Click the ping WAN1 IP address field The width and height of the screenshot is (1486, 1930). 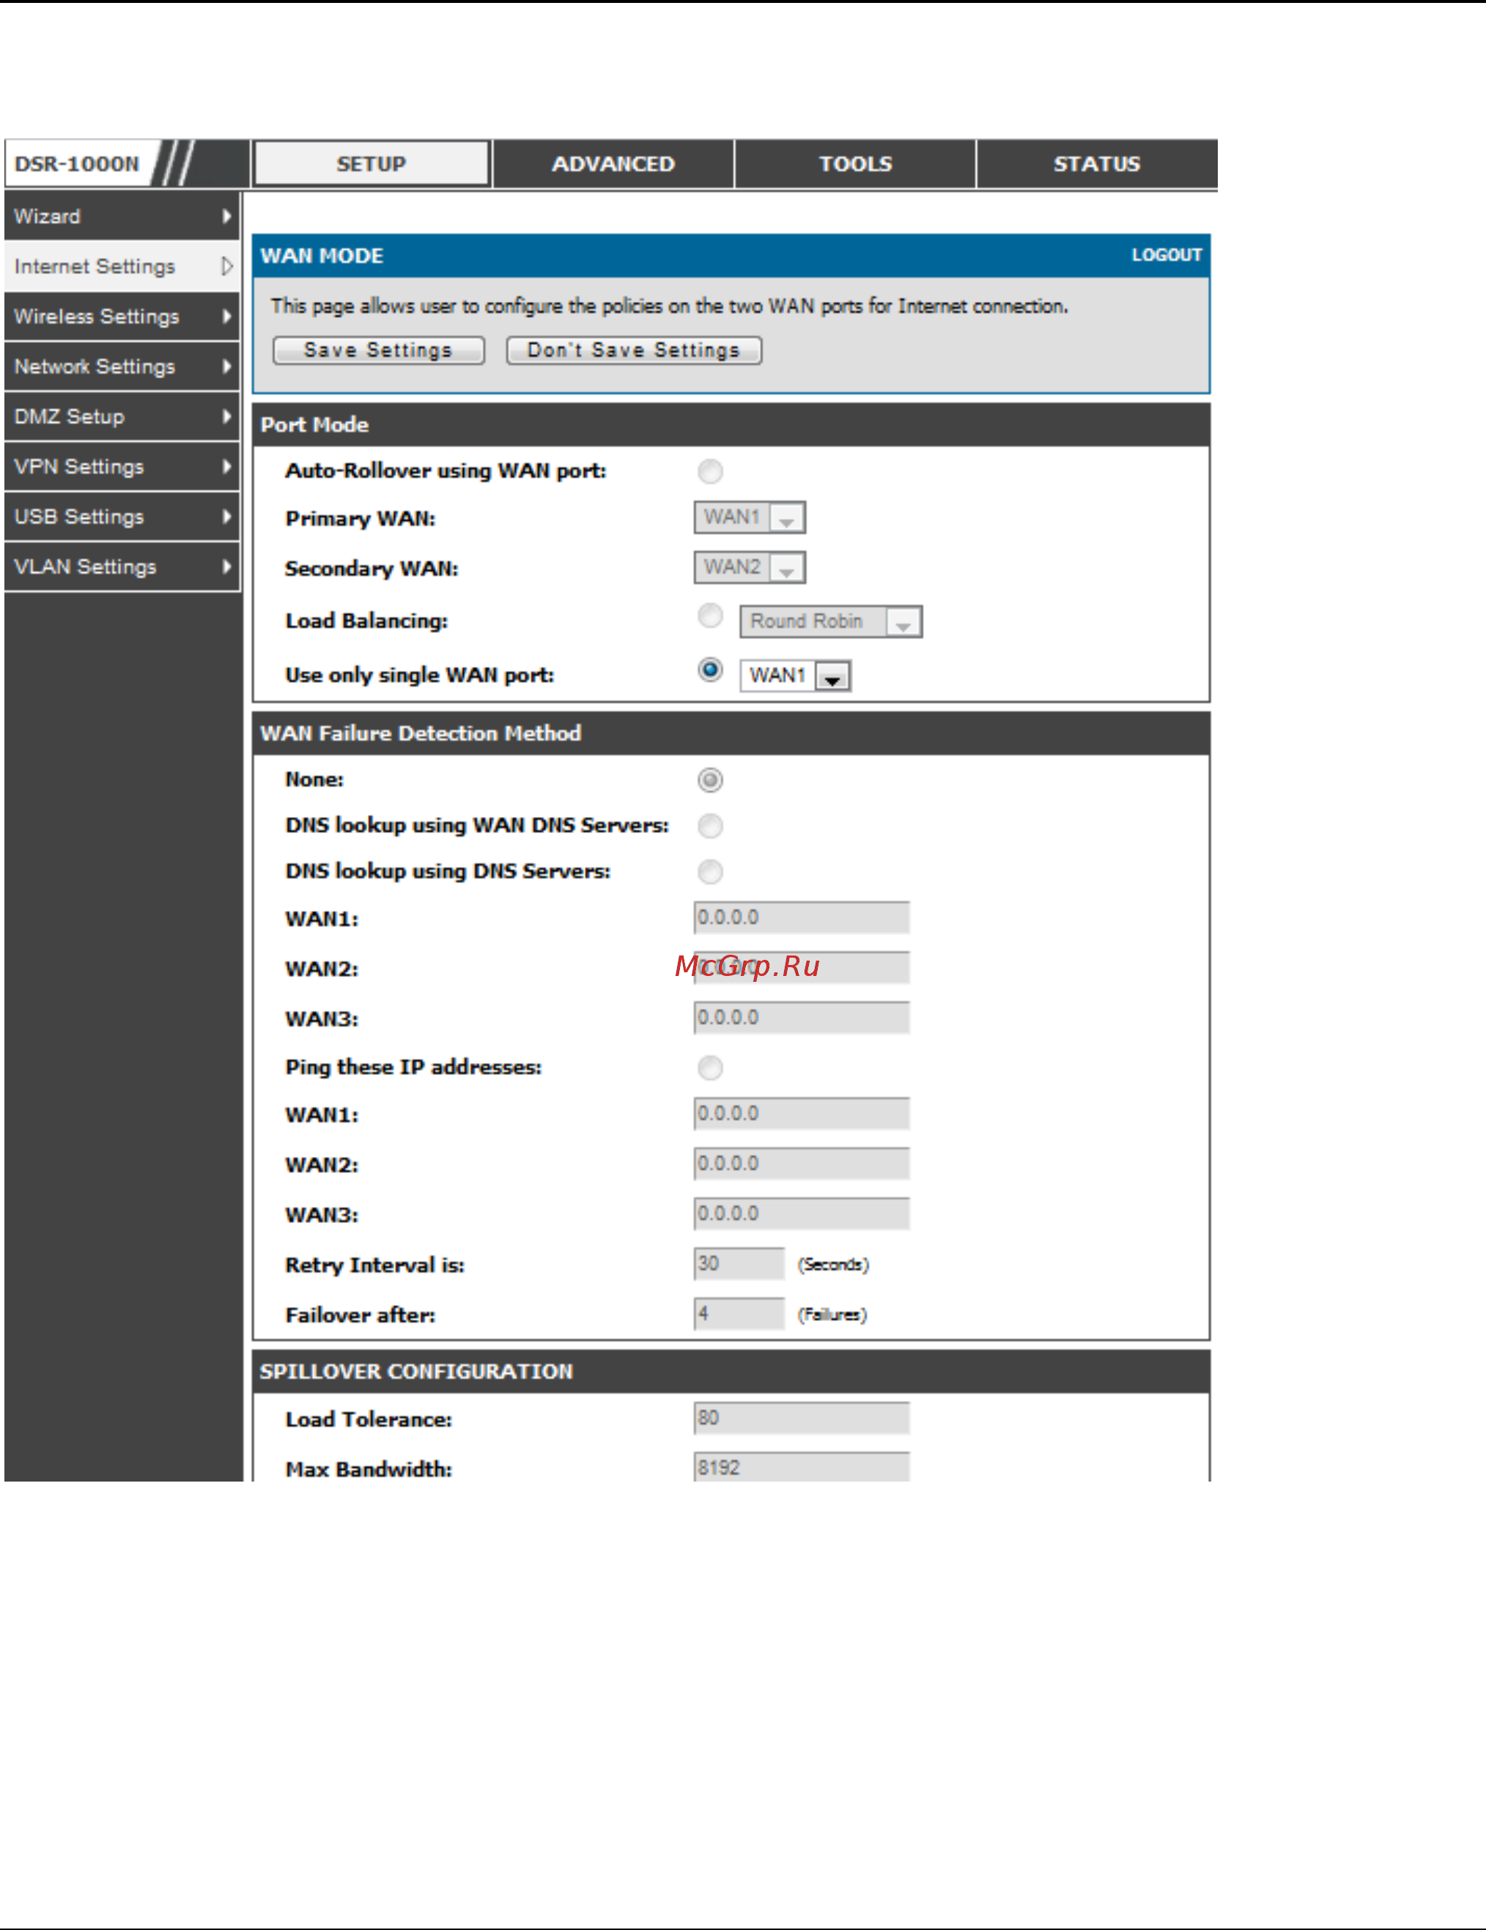(802, 1114)
